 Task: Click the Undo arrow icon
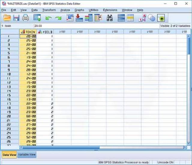click(x=48, y=18)
